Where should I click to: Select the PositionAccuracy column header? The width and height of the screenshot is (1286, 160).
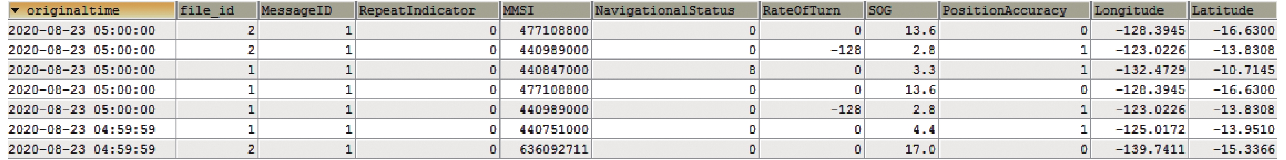(x=1015, y=11)
